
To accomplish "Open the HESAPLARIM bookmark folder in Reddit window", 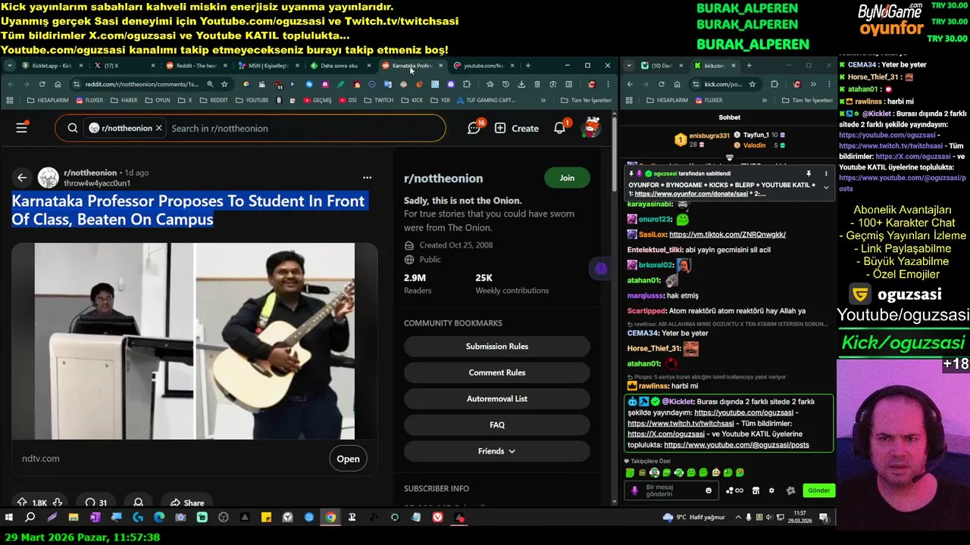I will pyautogui.click(x=48, y=100).
